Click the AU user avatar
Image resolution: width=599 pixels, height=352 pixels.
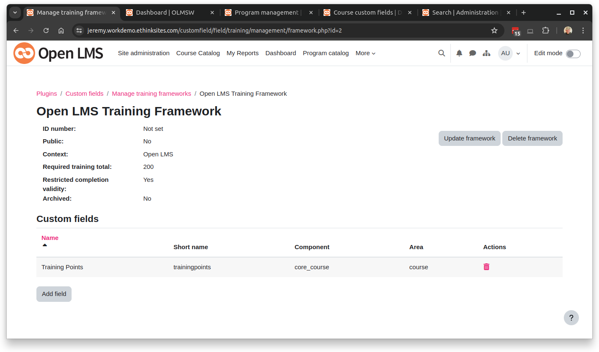point(505,53)
